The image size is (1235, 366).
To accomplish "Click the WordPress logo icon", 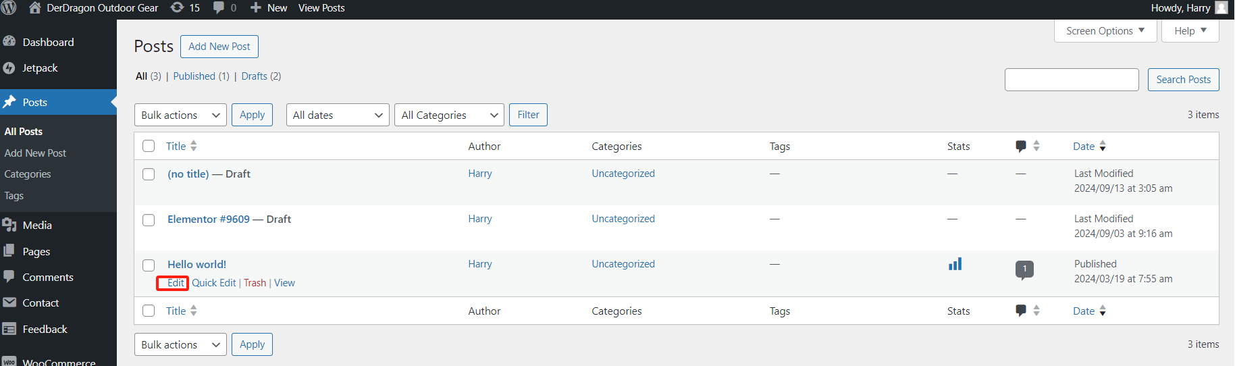I will pos(9,8).
